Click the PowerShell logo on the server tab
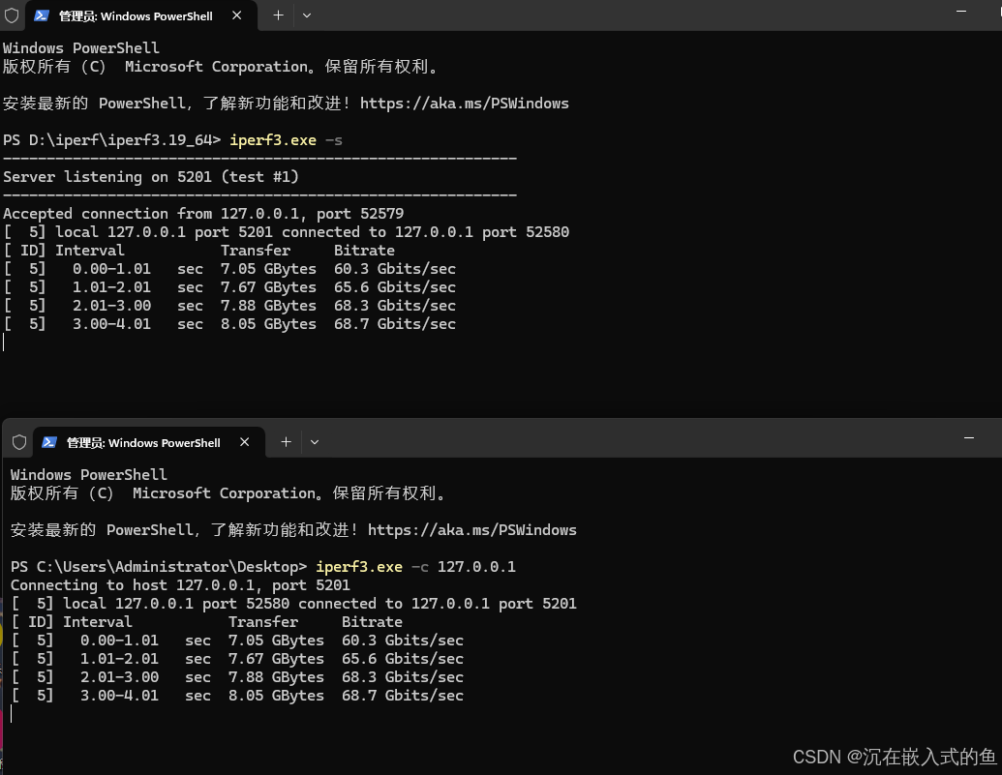The image size is (1002, 775). coord(41,15)
